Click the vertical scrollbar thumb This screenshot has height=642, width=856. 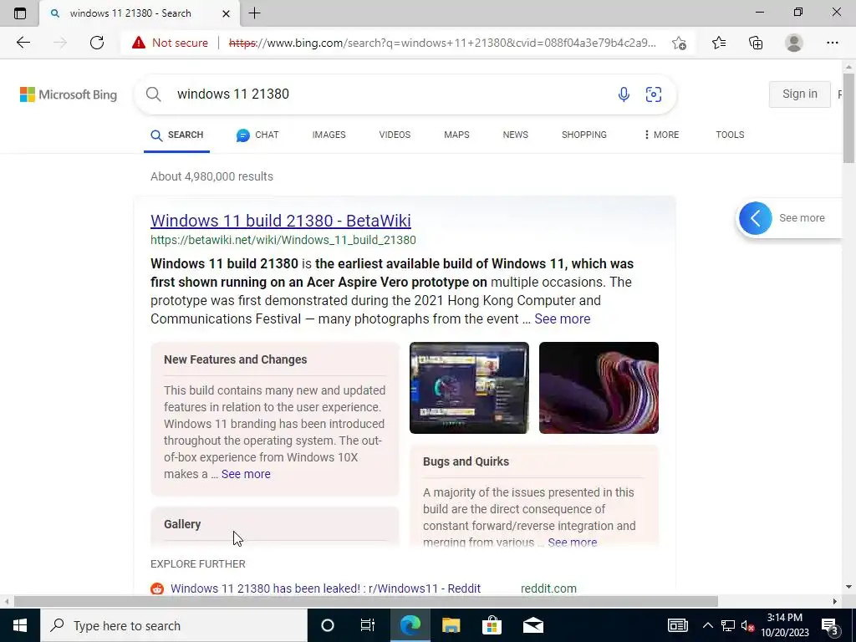pyautogui.click(x=848, y=117)
